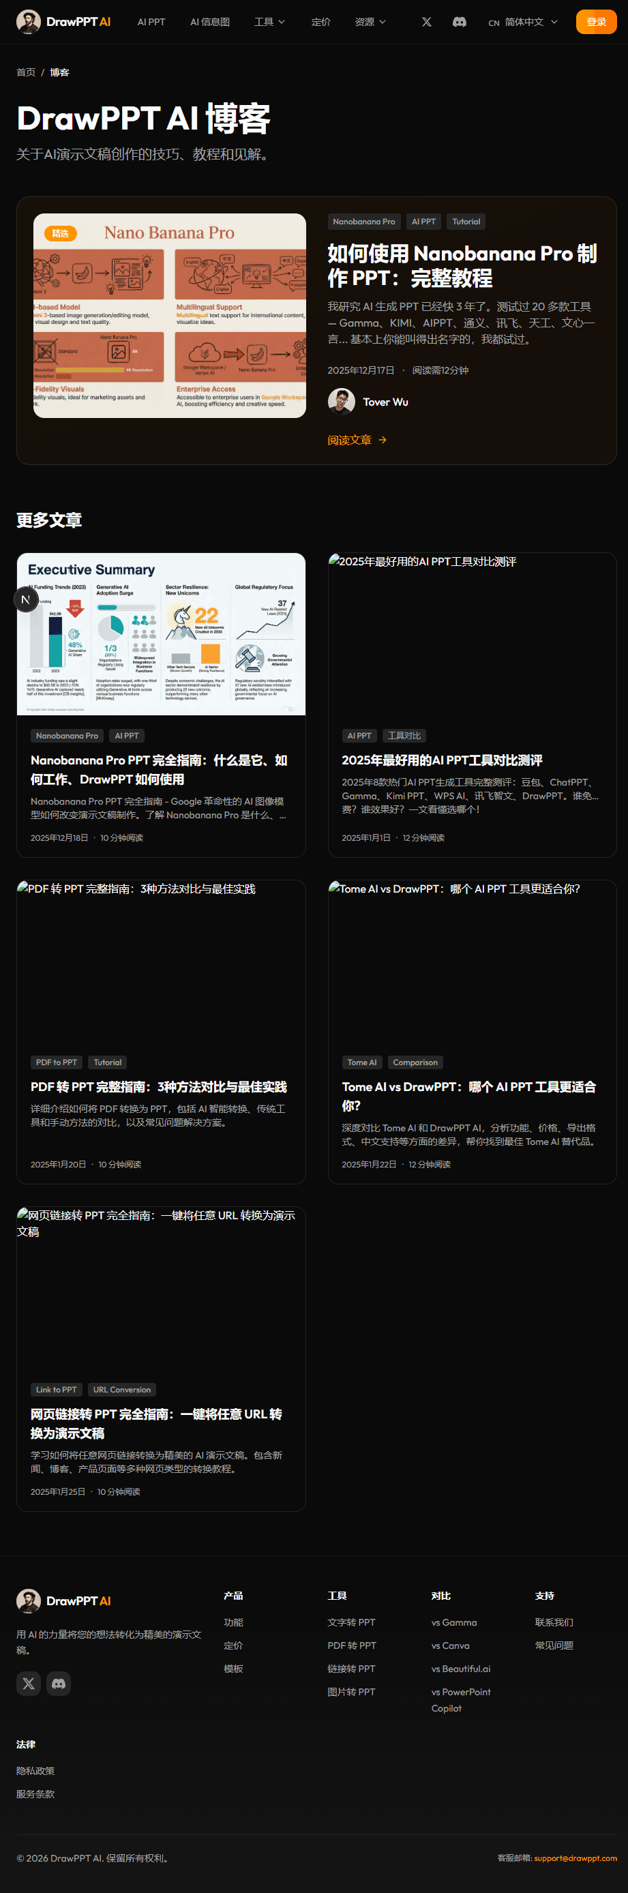Open 网页链接转 PPT 完全指南 article title
628x1893 pixels.
156,1422
